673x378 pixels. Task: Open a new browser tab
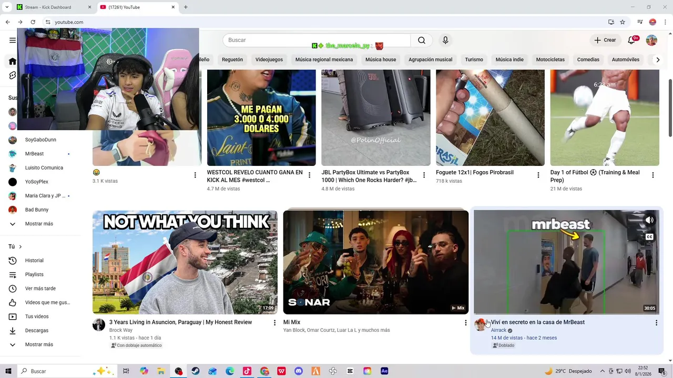(186, 7)
